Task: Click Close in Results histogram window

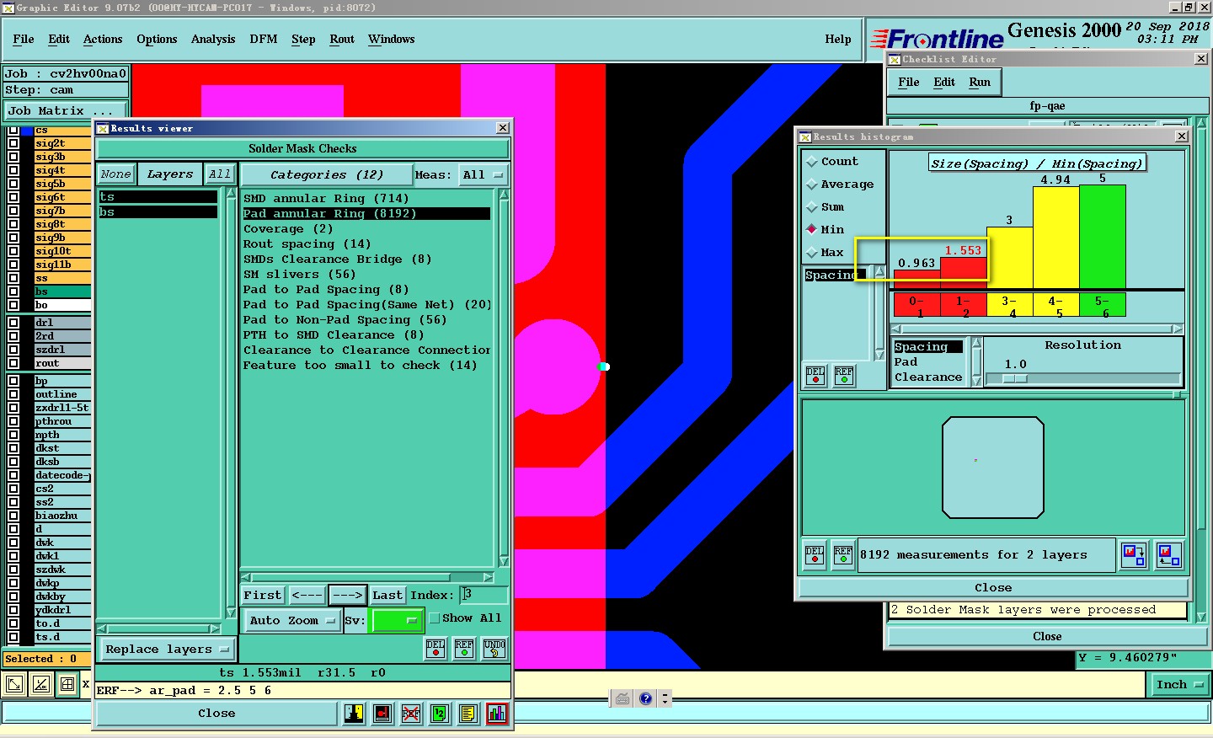Action: click(x=993, y=588)
